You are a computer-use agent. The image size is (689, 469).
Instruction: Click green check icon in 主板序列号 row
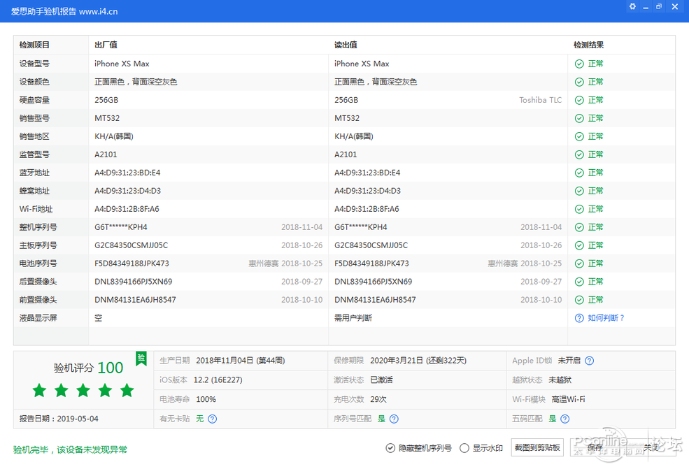(x=579, y=245)
